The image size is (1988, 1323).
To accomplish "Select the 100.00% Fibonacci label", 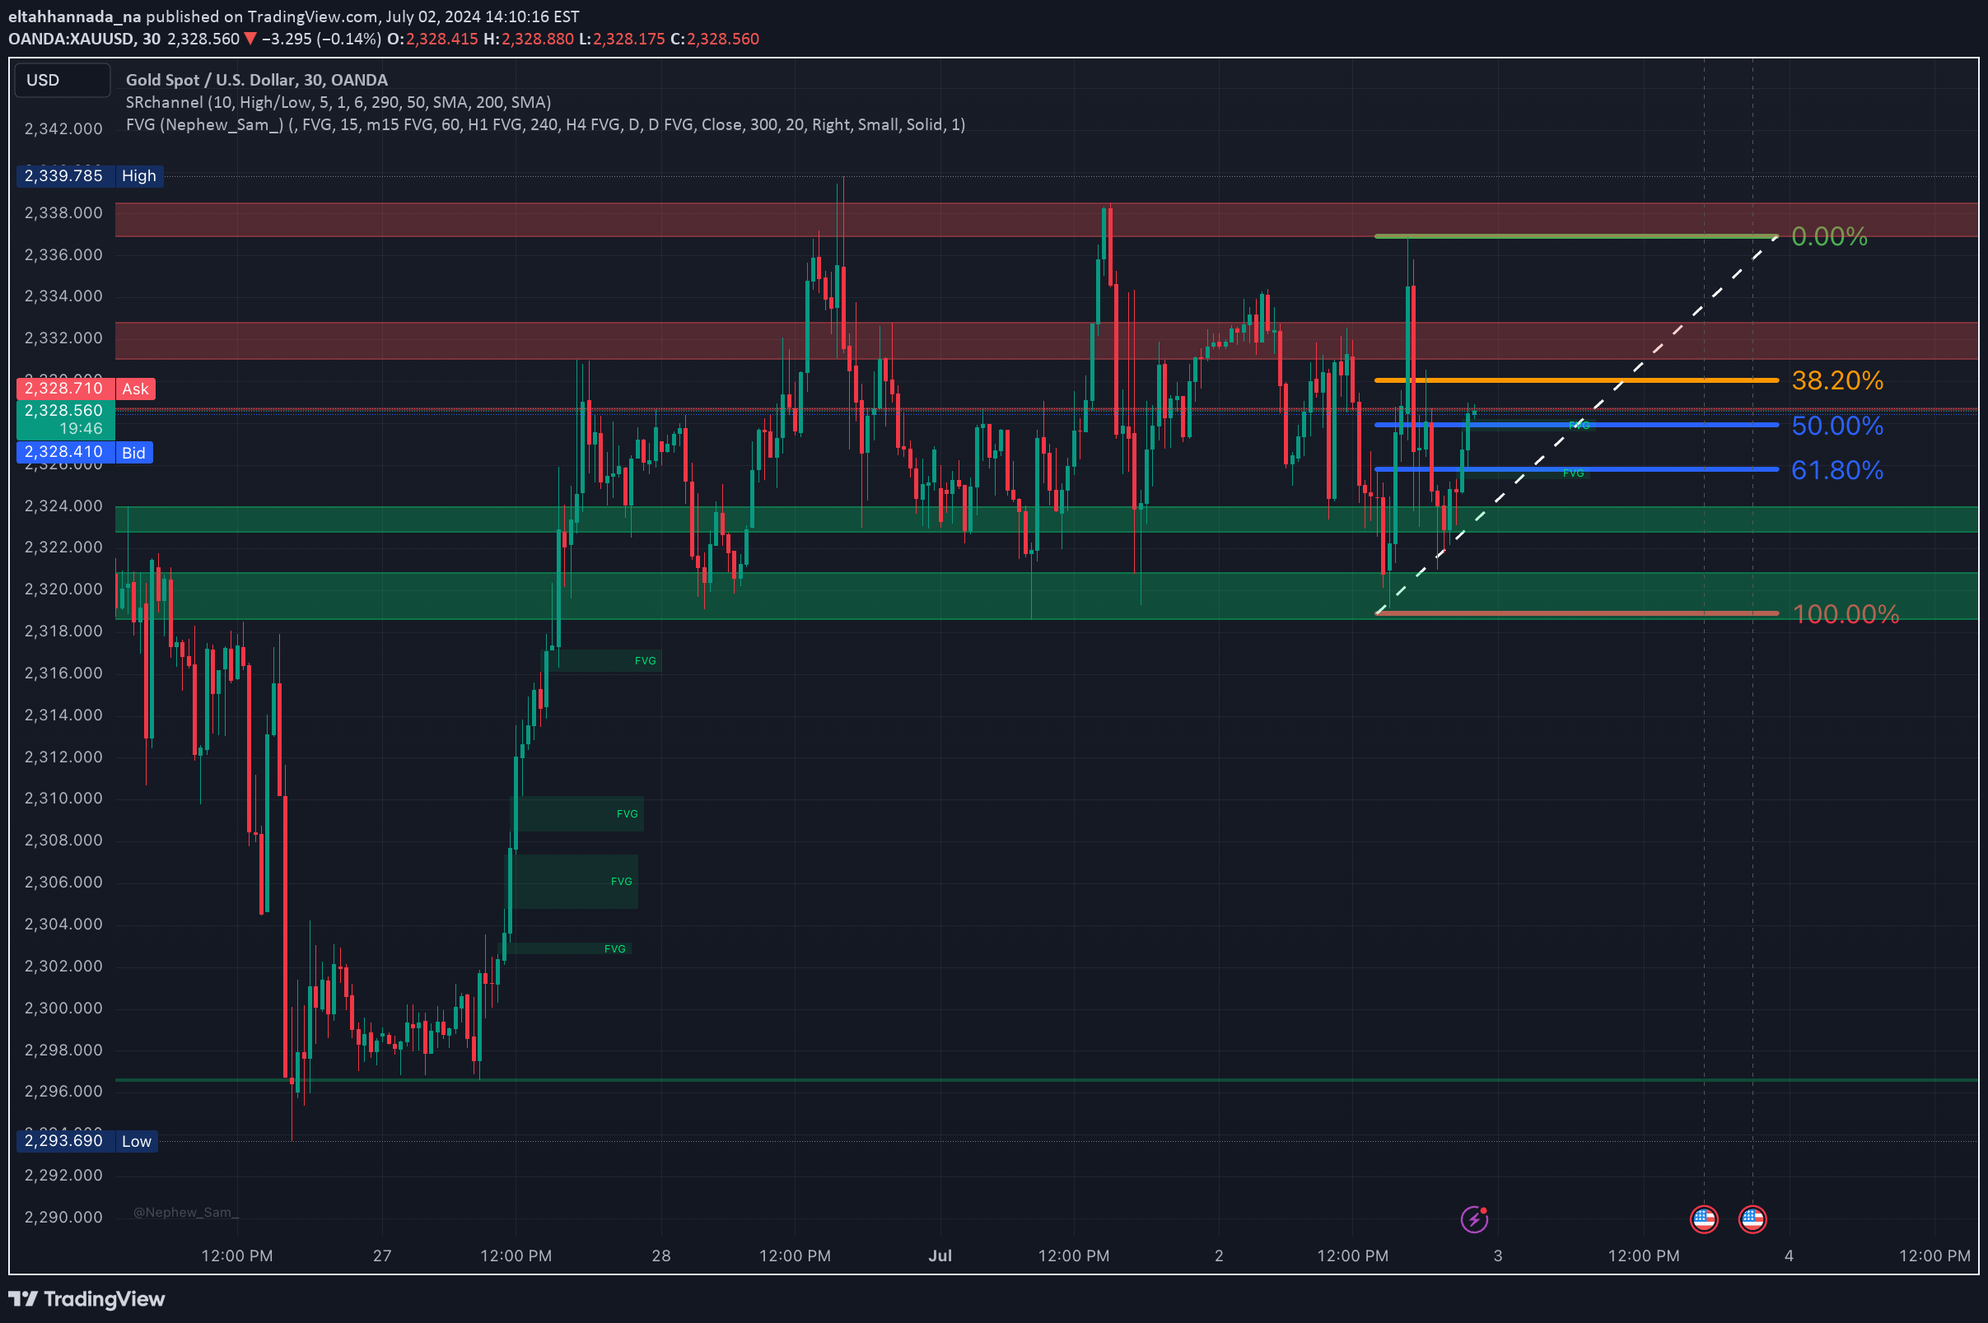I will [x=1846, y=614].
